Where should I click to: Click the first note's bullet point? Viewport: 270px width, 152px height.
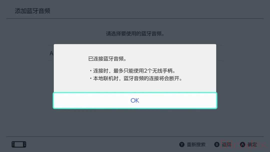click(x=91, y=71)
